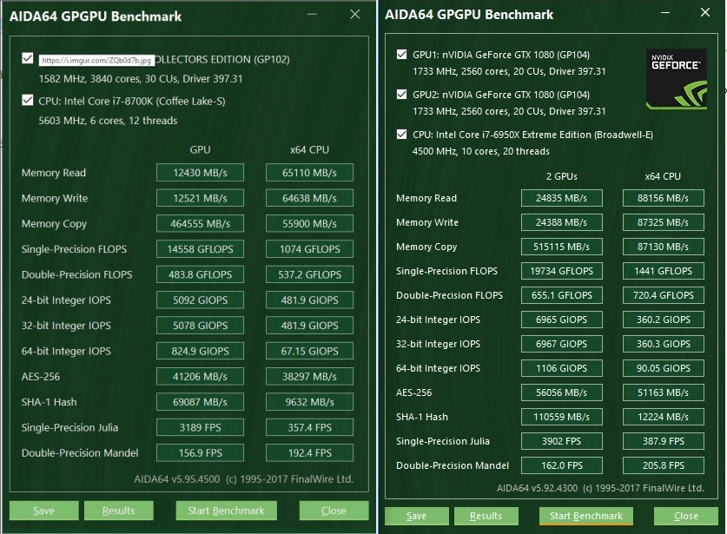727x534 pixels.
Task: Click the AIDA64 v5.95.4500 version text
Action: 176,478
